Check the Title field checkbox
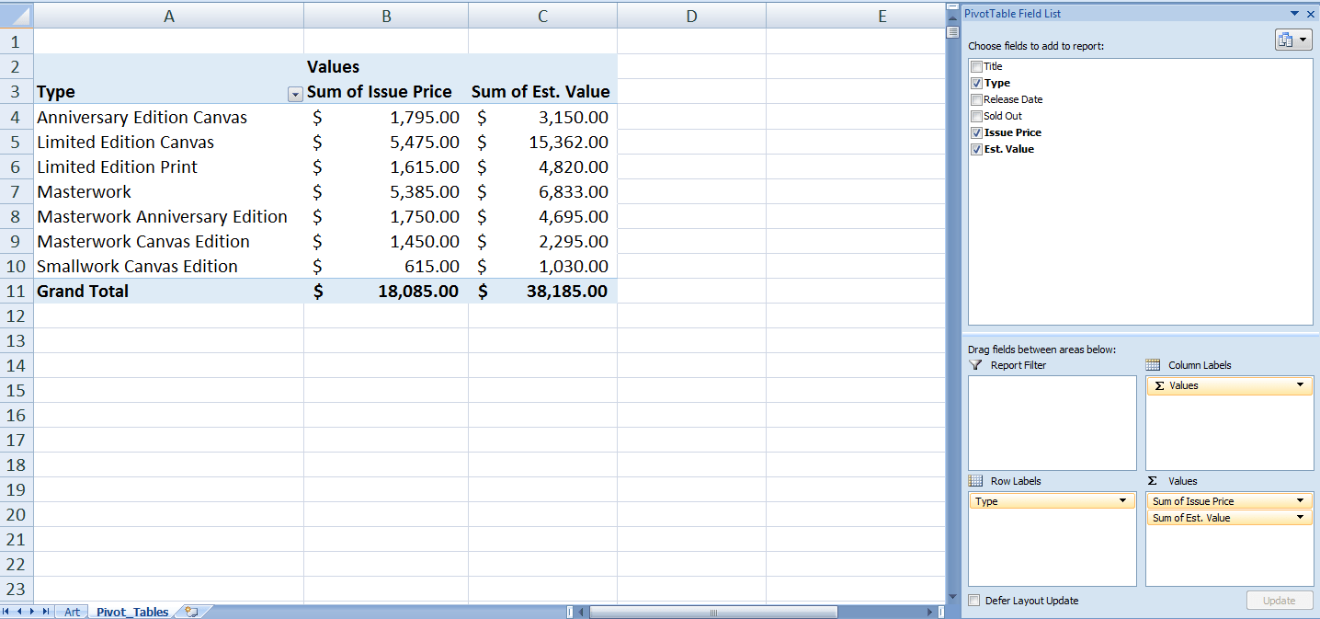The image size is (1320, 619). 974,66
